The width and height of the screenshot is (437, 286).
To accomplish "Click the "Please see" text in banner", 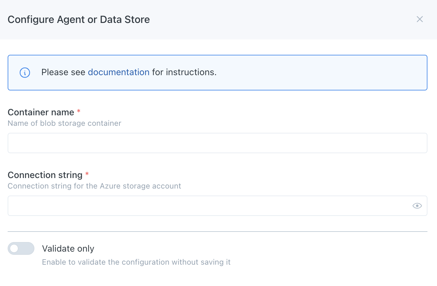I will 63,72.
